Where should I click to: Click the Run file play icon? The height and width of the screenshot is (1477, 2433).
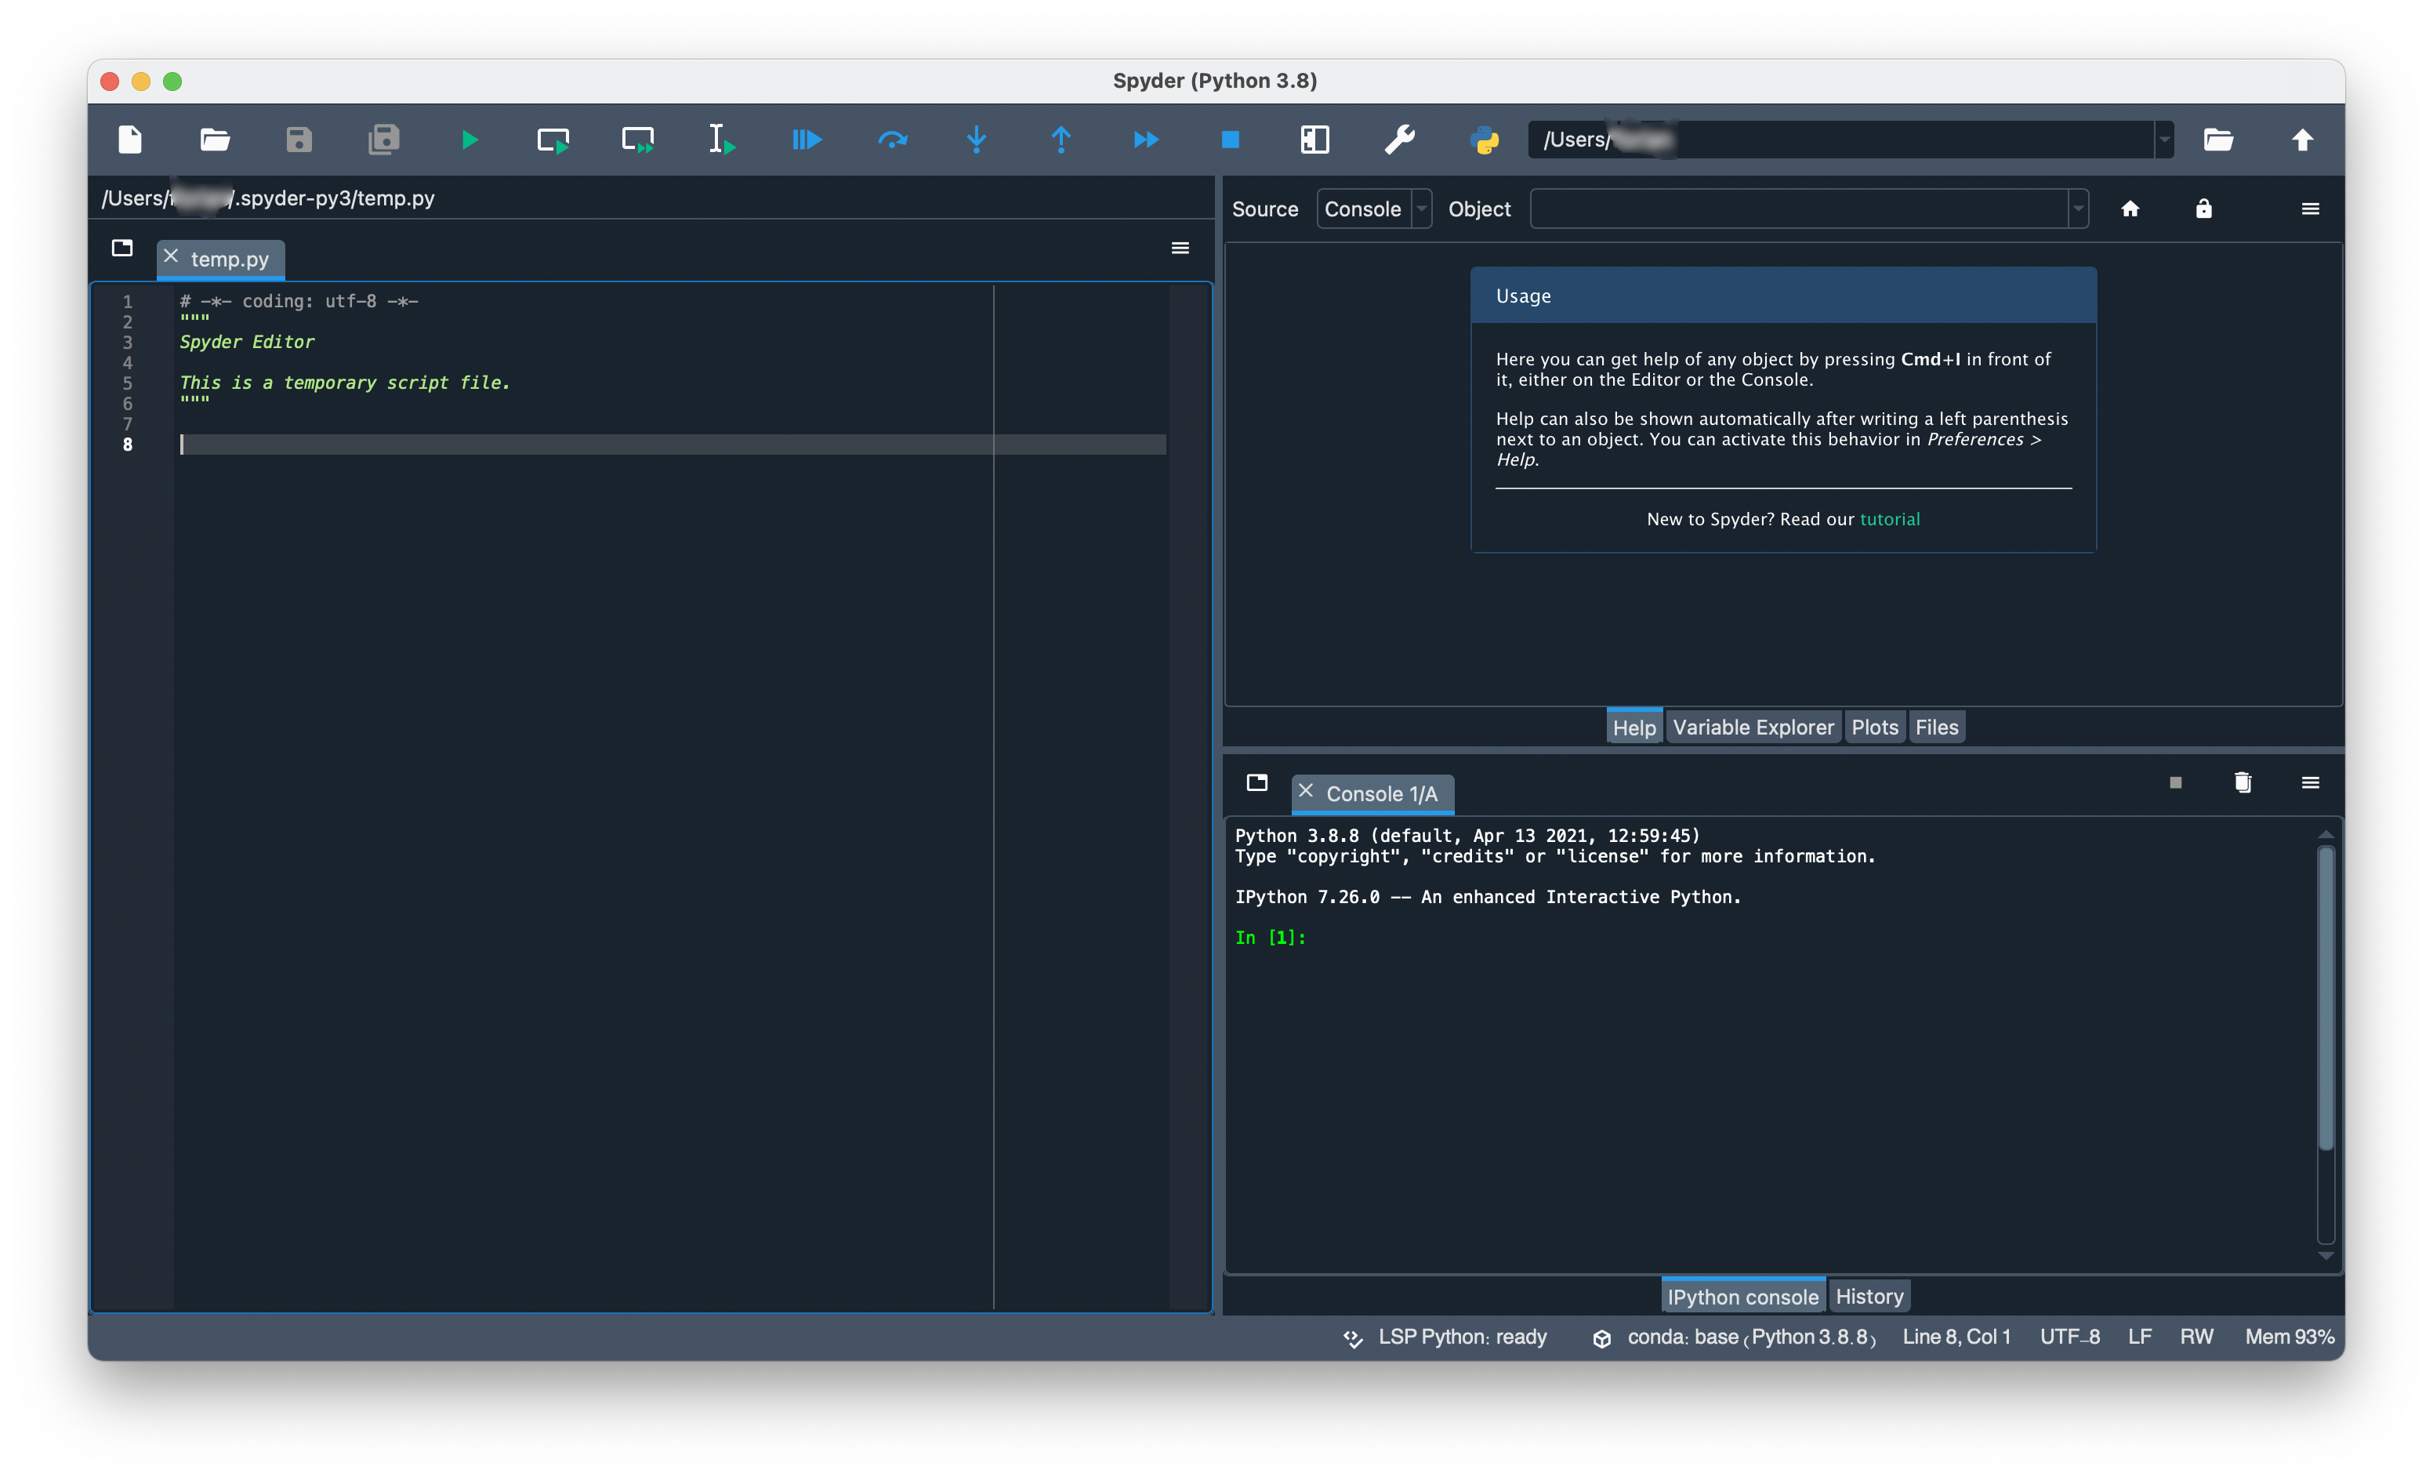(469, 140)
